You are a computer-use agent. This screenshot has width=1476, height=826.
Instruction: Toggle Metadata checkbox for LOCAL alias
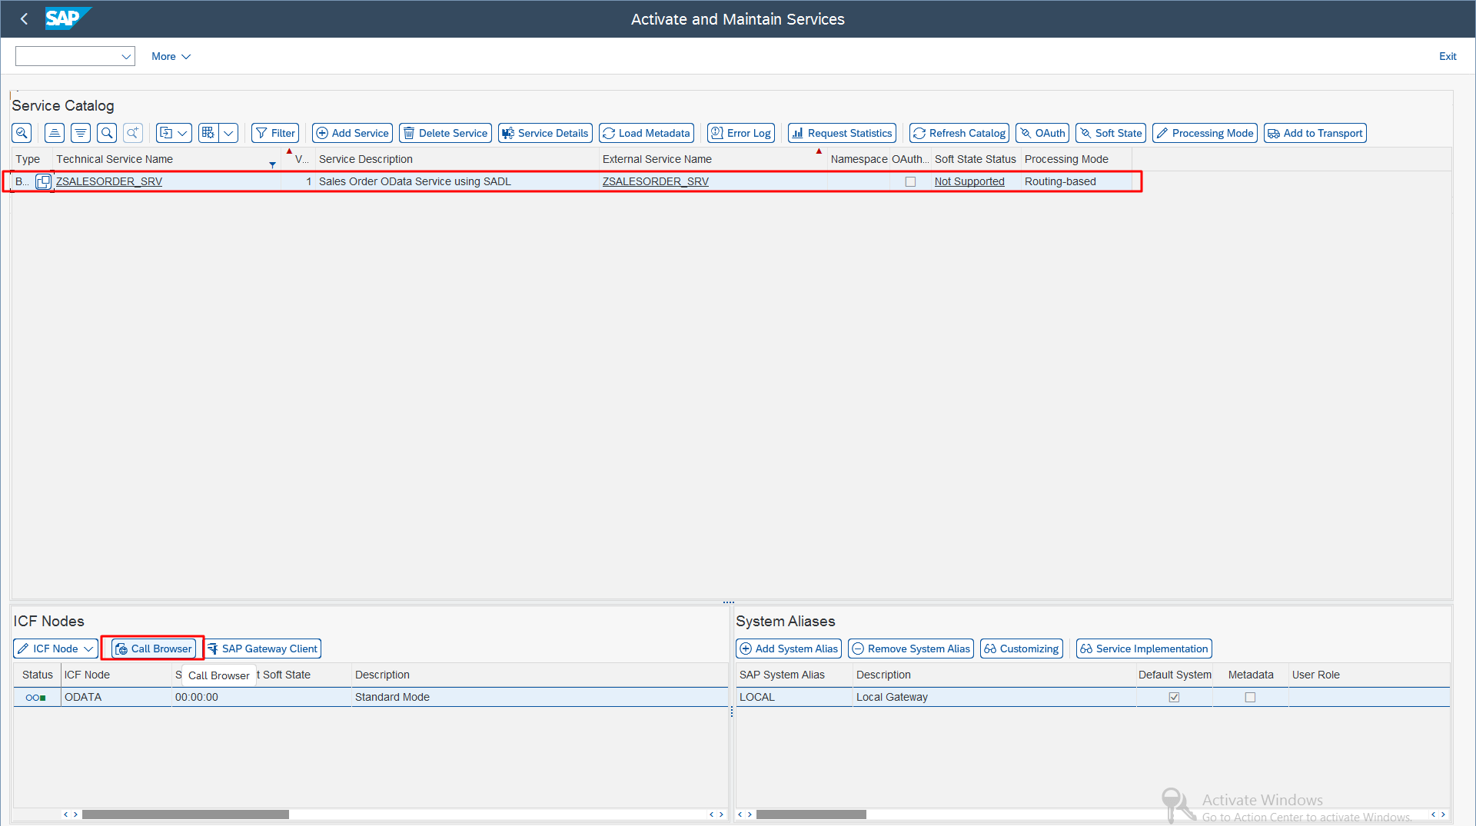1250,698
